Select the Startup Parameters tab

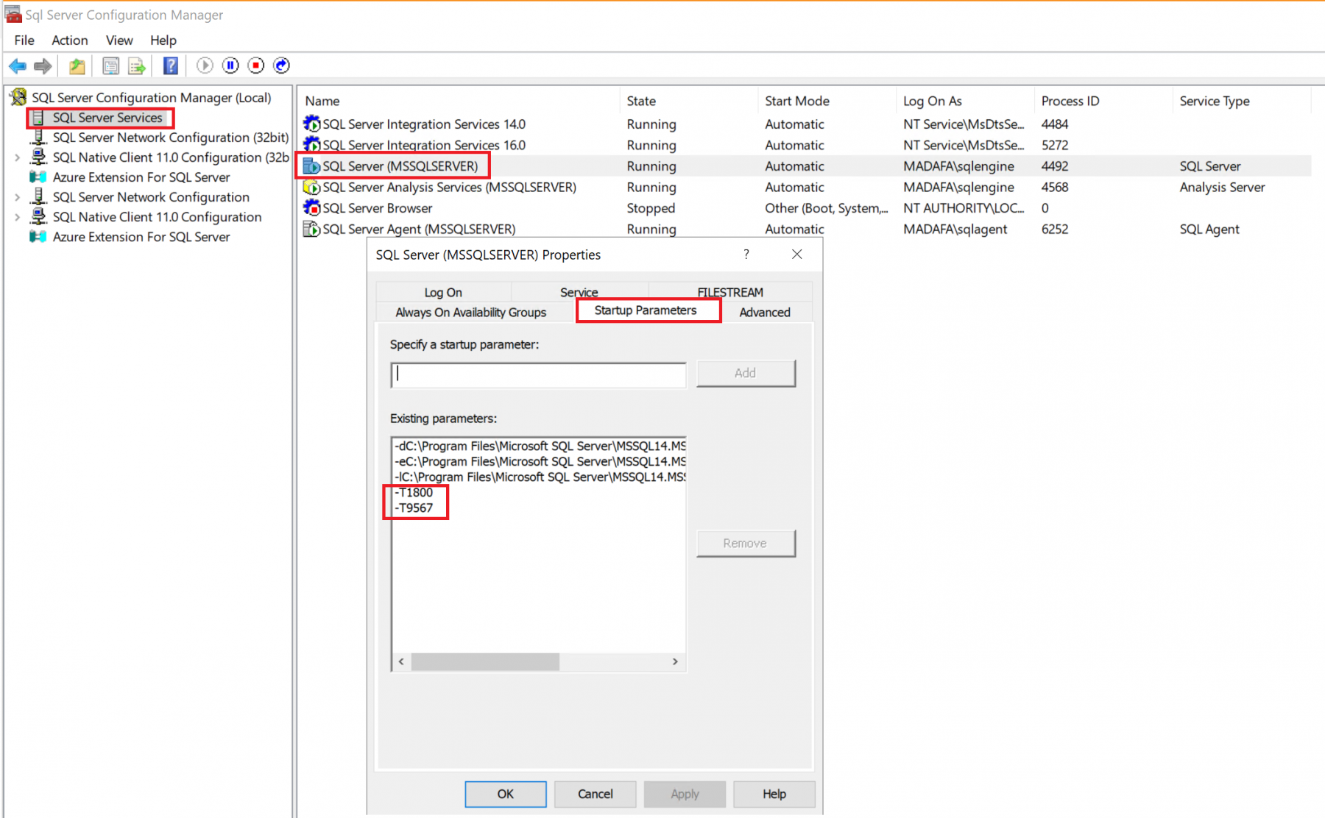pyautogui.click(x=646, y=310)
